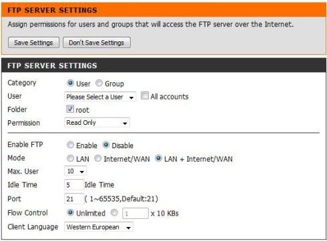Click Don't Save Settings button
327x241 pixels.
97,43
